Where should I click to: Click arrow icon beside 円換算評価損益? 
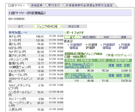click(x=101, y=45)
